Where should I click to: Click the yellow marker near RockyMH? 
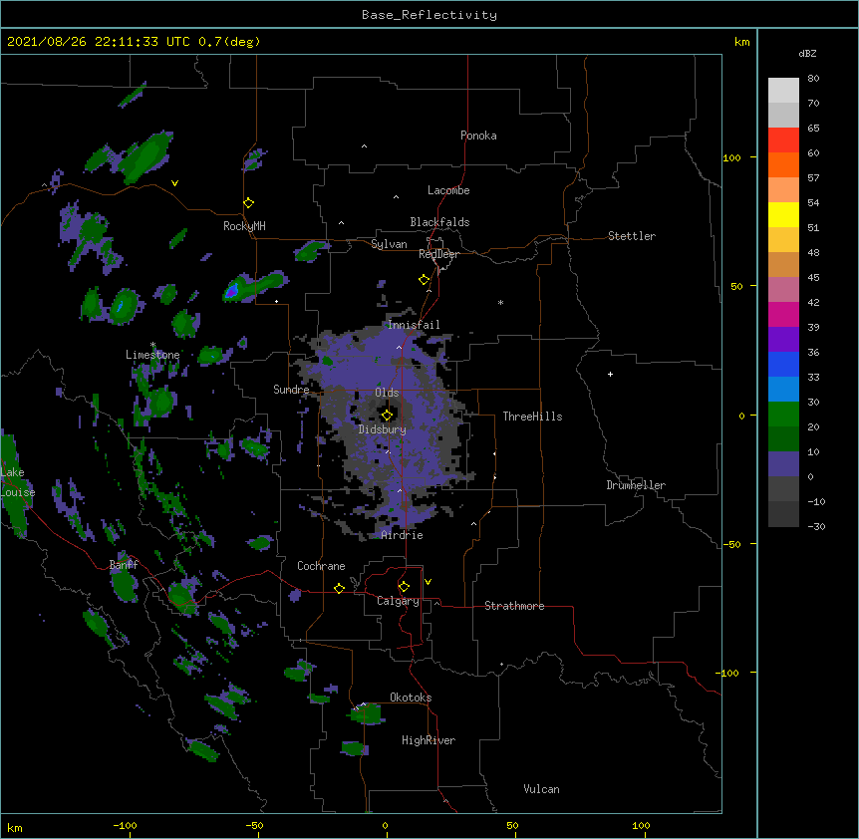[x=249, y=203]
